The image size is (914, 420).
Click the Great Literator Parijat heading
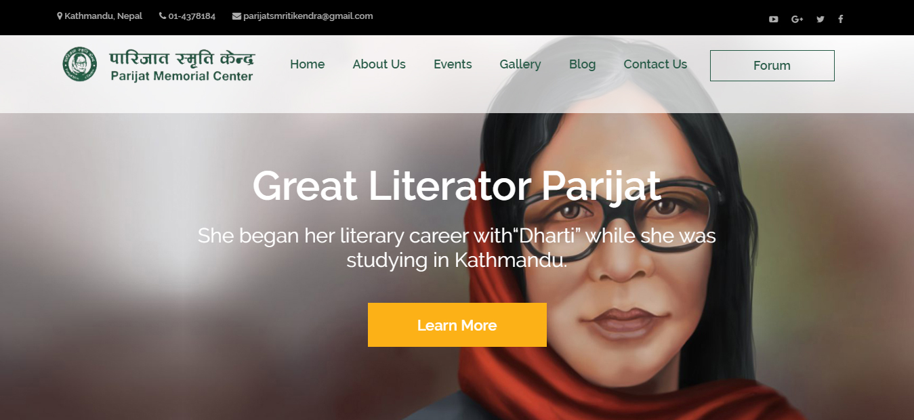click(x=457, y=185)
